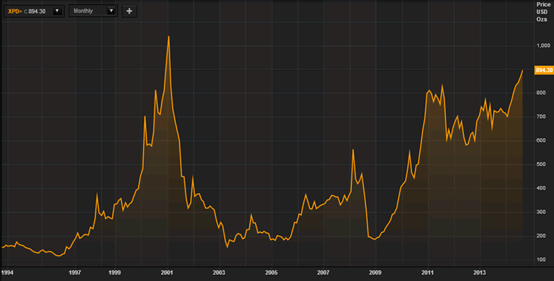This screenshot has width=554, height=281.
Task: Click the 2001 label on the time axis
Action: tap(167, 272)
